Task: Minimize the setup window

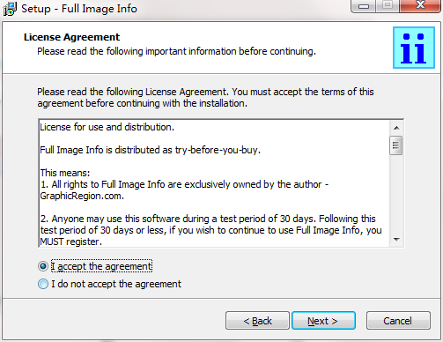Action: (x=364, y=6)
